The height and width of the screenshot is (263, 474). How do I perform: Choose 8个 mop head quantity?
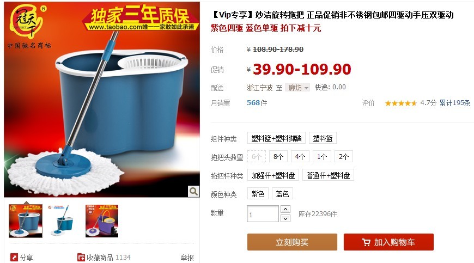(278, 156)
